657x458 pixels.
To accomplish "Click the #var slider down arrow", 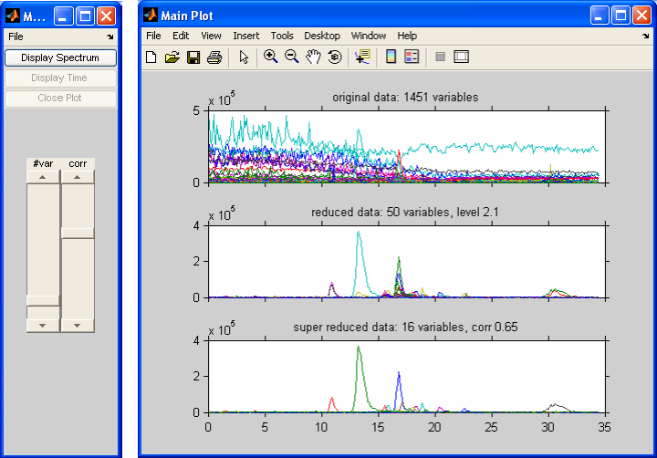I will click(43, 325).
